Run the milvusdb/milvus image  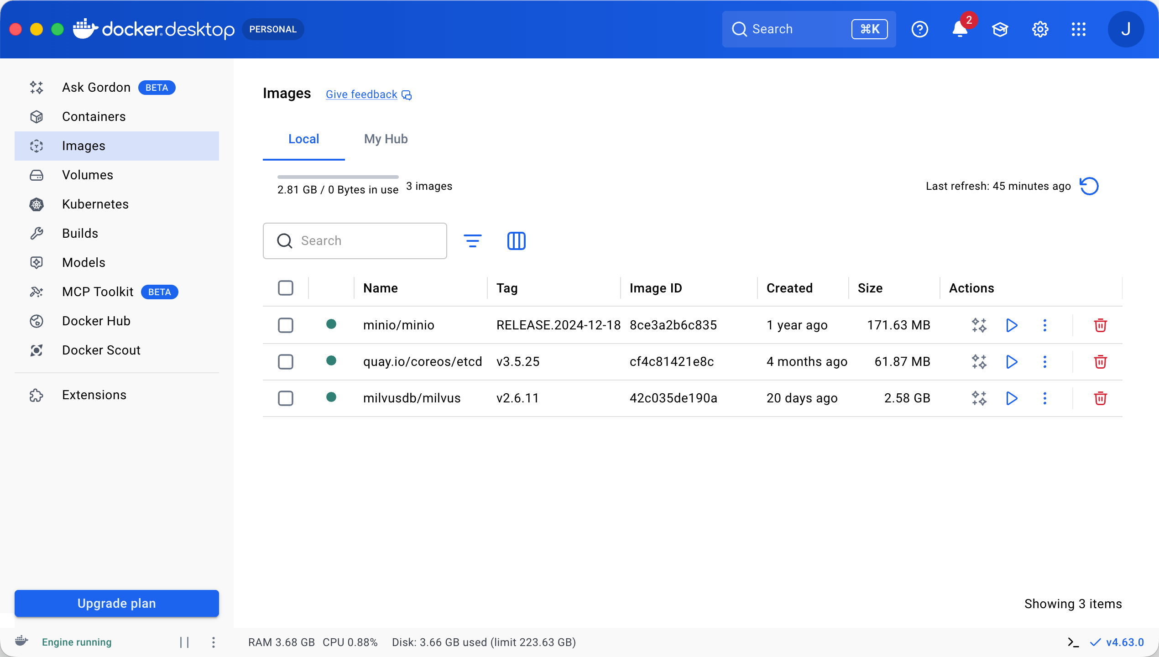(x=1012, y=398)
